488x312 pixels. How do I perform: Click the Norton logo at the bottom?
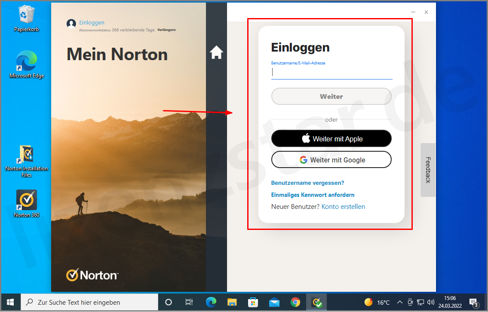[x=92, y=275]
